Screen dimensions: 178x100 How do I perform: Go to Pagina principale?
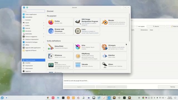[x=34, y=60]
